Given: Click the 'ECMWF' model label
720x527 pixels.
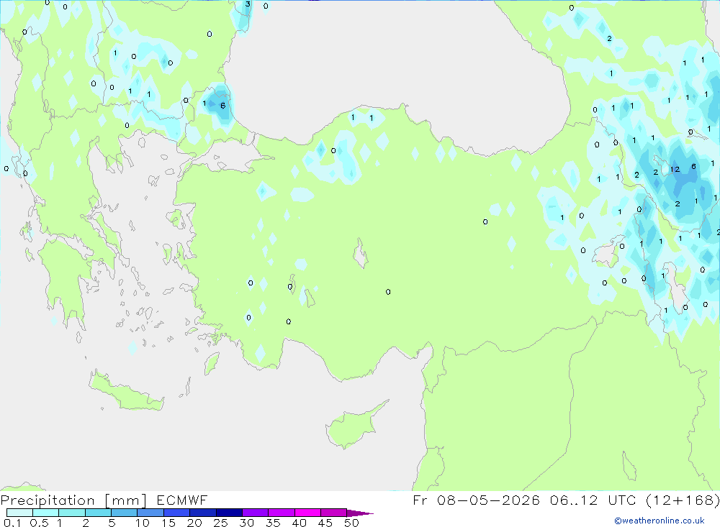Looking at the screenshot, I should coord(182,500).
